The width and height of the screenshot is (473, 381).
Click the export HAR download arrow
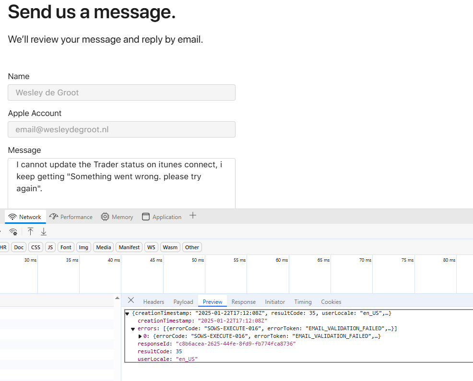click(44, 232)
